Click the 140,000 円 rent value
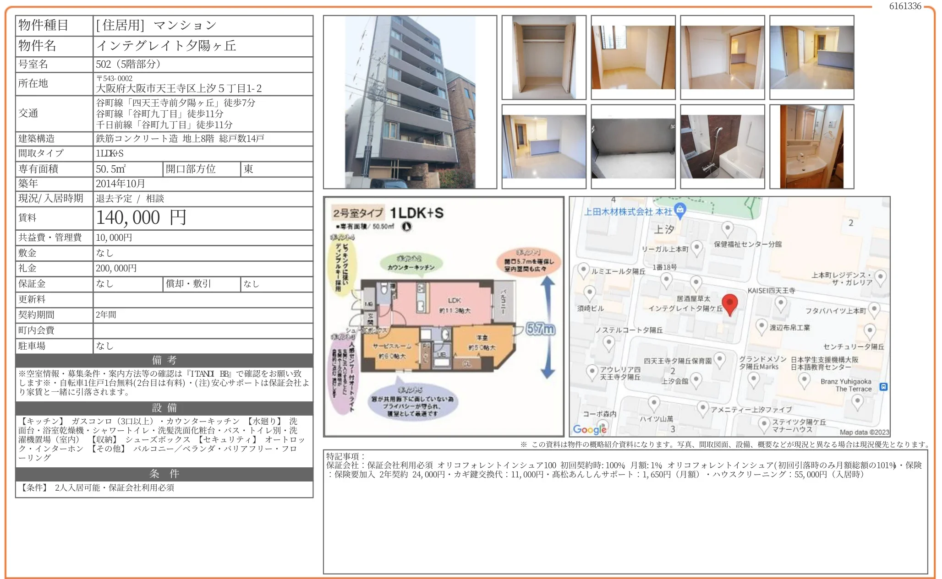This screenshot has height=579, width=942. pos(141,218)
